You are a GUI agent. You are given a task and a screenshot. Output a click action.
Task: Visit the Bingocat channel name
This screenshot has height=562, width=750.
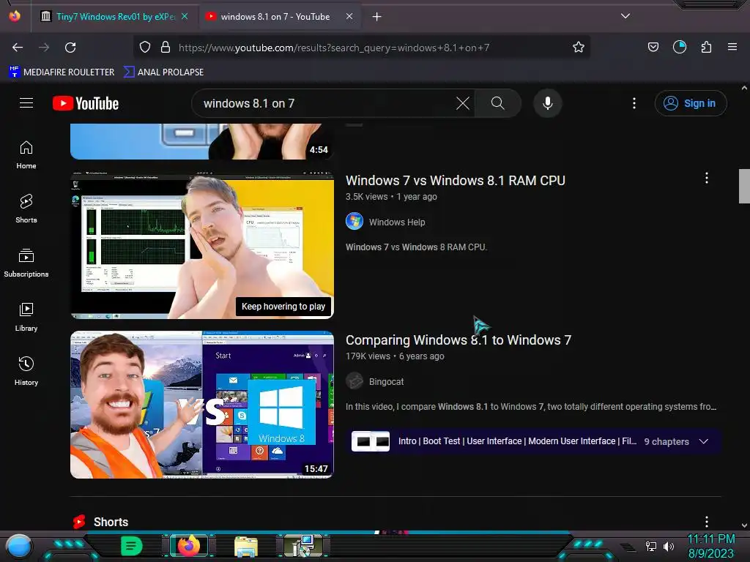[386, 381]
